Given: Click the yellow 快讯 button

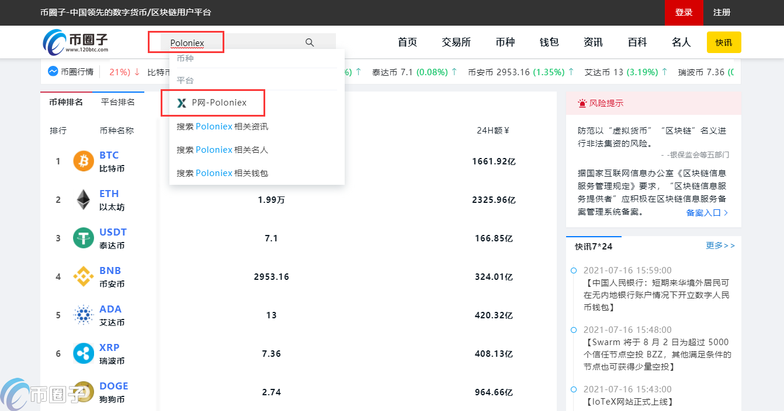Looking at the screenshot, I should [x=724, y=43].
